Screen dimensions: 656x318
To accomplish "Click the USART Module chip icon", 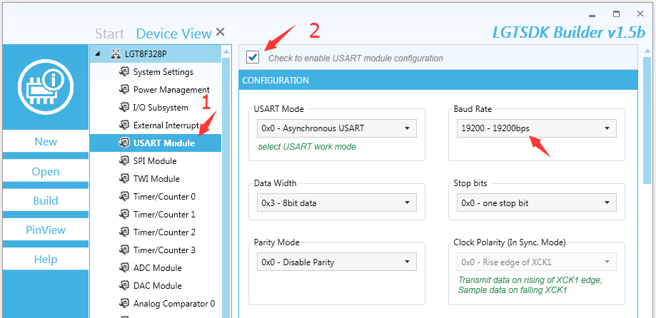I will pos(123,143).
